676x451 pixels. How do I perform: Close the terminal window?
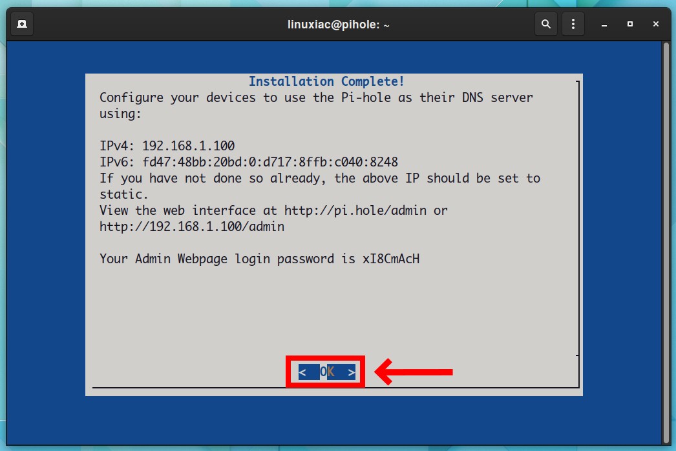(x=656, y=24)
